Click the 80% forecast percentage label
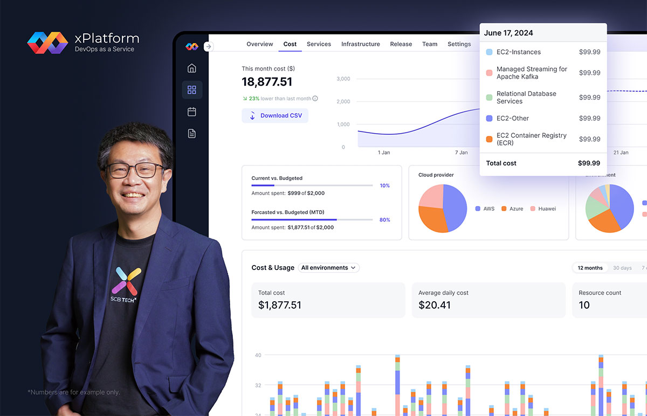 [384, 220]
